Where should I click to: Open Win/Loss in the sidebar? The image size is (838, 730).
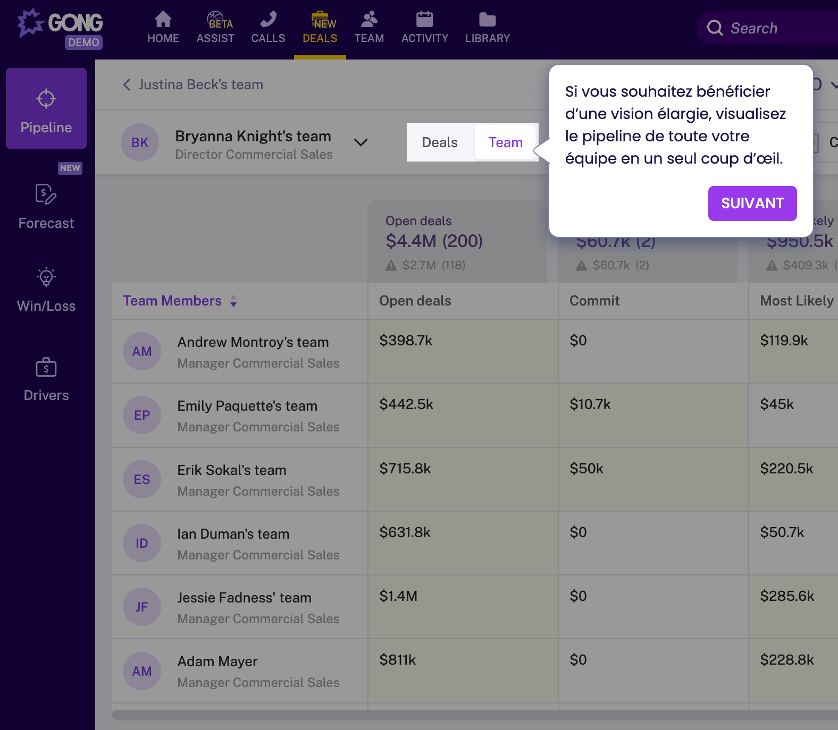46,290
